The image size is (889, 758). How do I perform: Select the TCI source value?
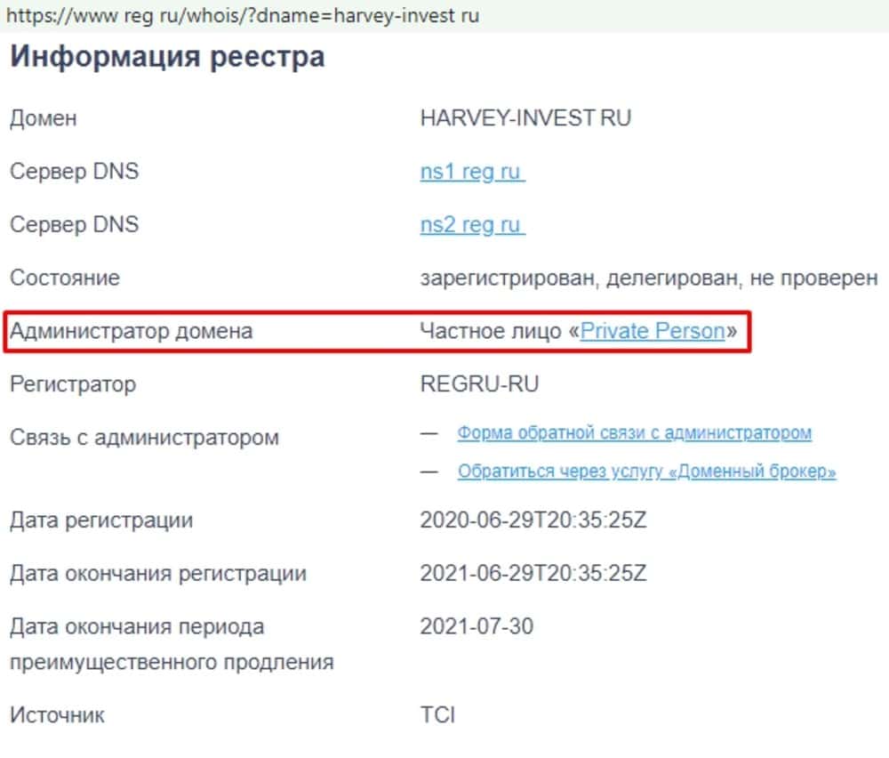click(437, 714)
